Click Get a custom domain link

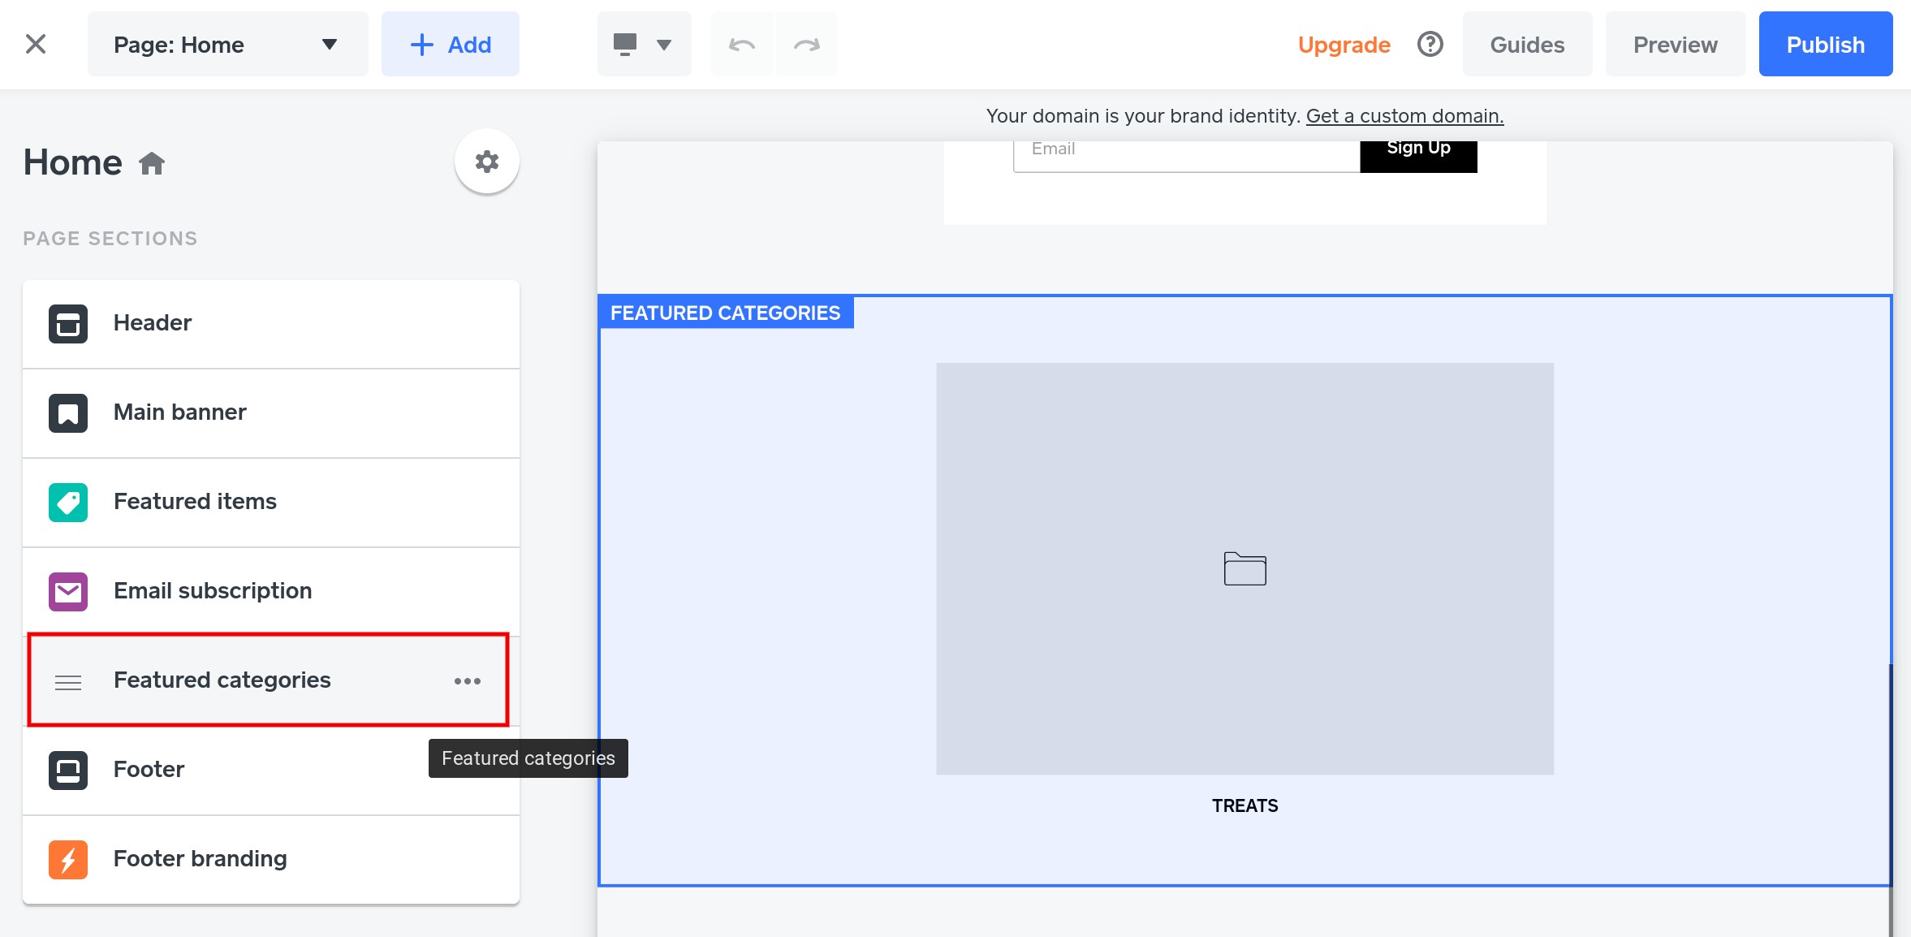point(1404,116)
